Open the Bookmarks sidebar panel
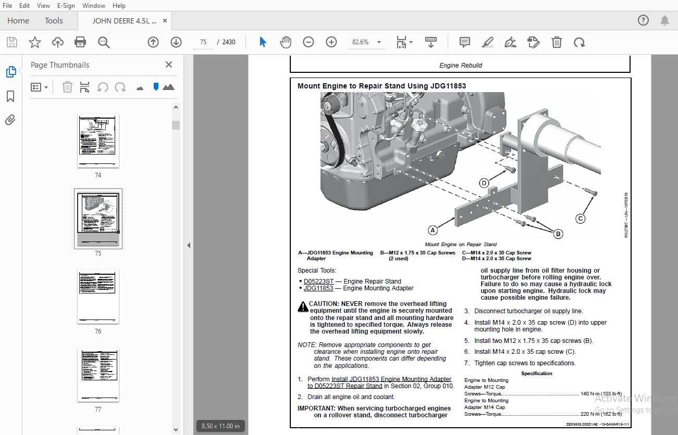This screenshot has width=678, height=435. pos(10,96)
